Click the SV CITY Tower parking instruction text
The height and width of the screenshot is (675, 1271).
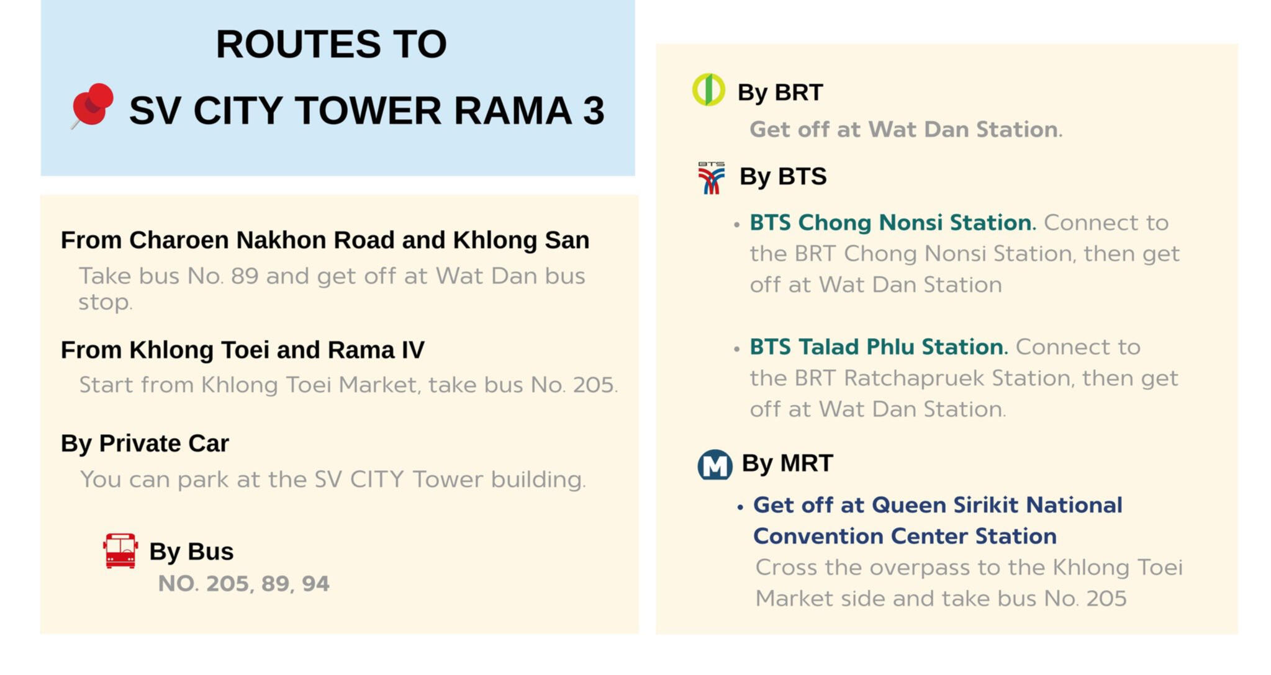333,480
